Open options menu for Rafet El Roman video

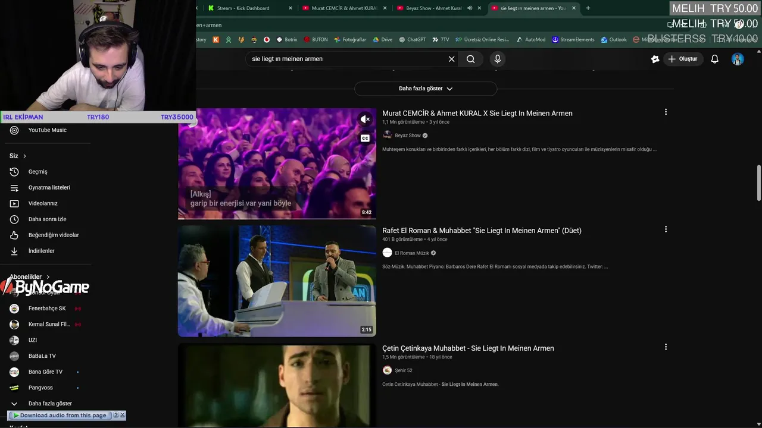pos(666,229)
